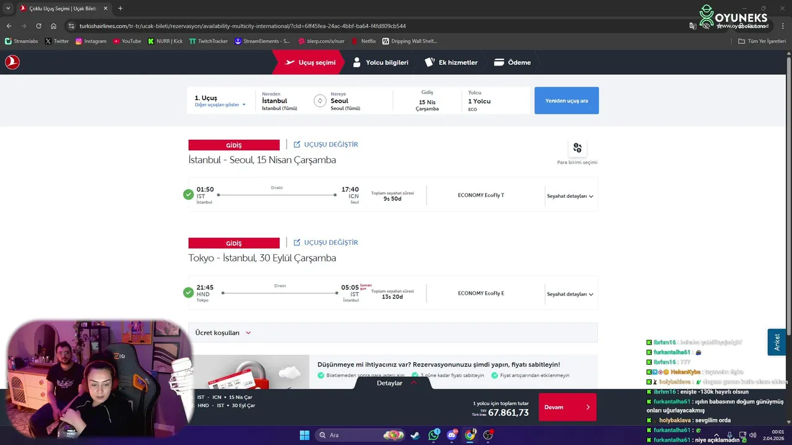Open the blerp.com/x/nurr bookmark

coord(321,41)
